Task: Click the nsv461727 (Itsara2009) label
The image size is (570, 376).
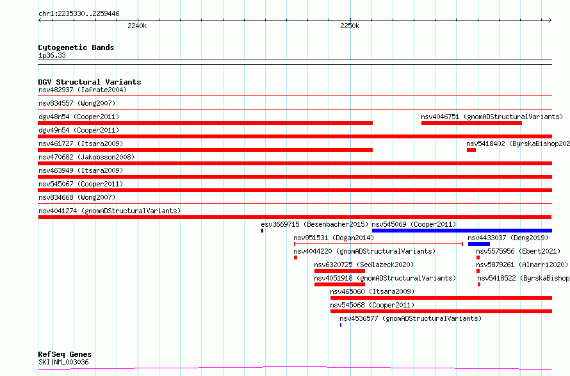Action: click(81, 143)
